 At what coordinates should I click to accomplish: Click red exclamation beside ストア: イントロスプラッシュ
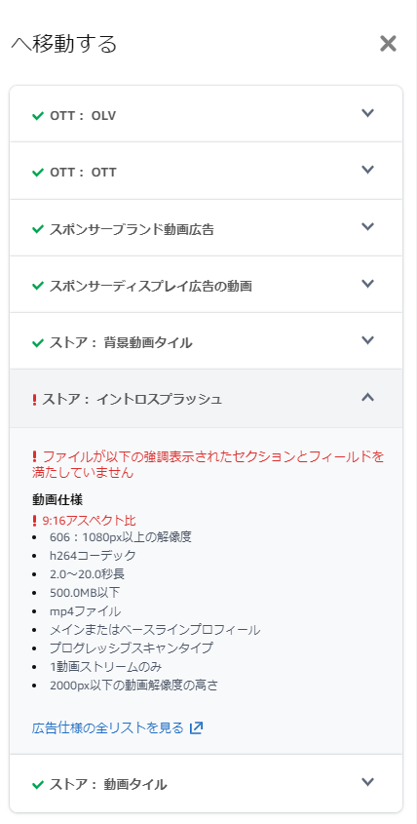click(x=35, y=400)
